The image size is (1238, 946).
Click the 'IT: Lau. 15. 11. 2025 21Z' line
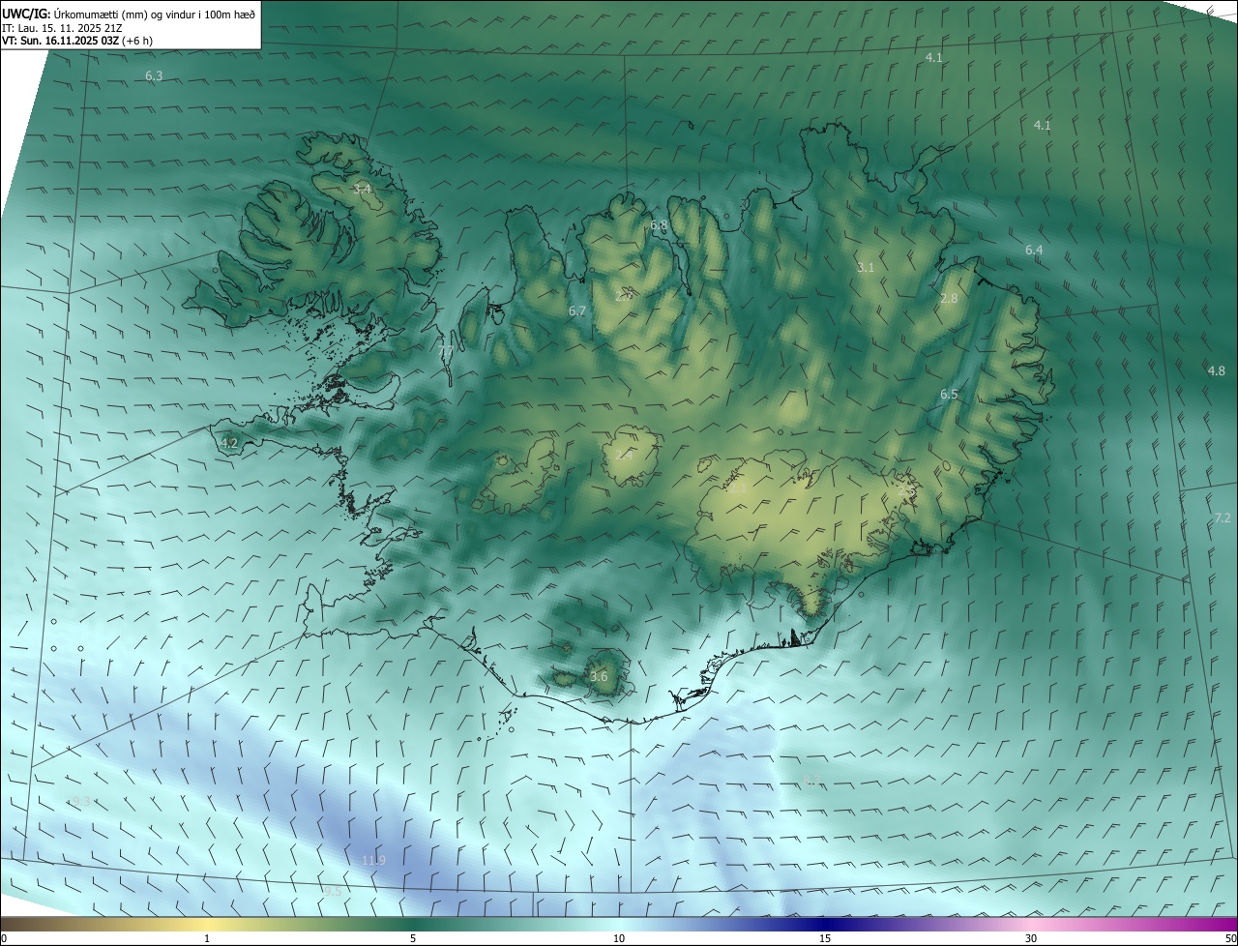point(62,28)
